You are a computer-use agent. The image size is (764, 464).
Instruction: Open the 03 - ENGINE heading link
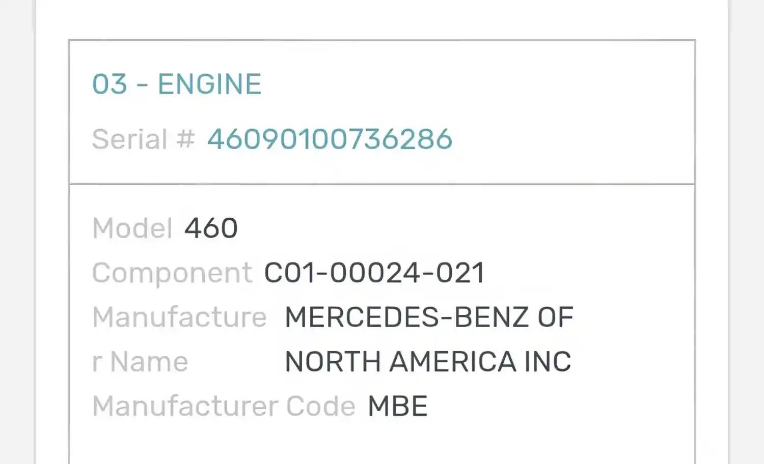(x=176, y=84)
